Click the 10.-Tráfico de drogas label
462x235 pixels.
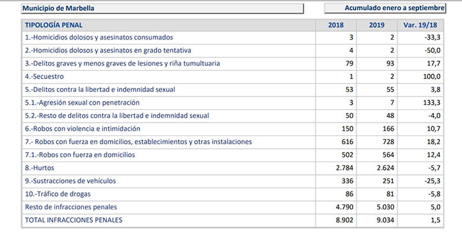(x=58, y=194)
